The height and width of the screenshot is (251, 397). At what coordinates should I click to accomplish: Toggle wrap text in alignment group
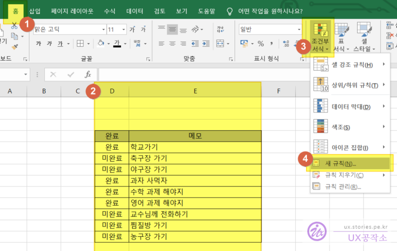point(220,30)
